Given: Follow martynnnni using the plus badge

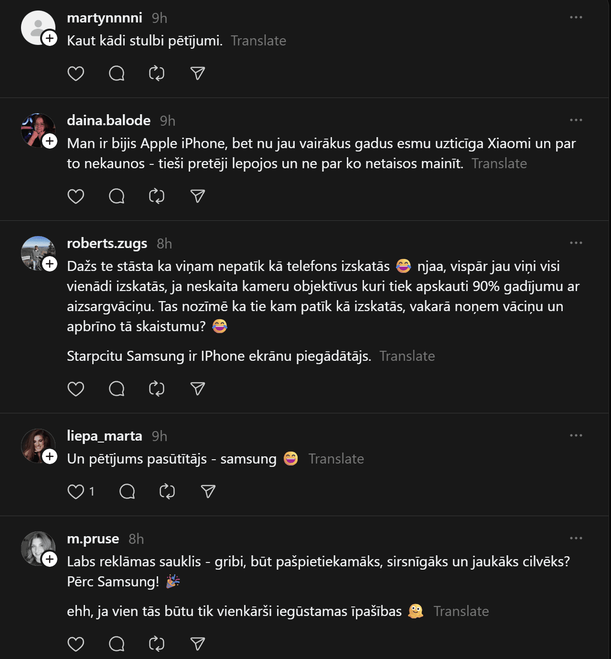Looking at the screenshot, I should (x=50, y=38).
